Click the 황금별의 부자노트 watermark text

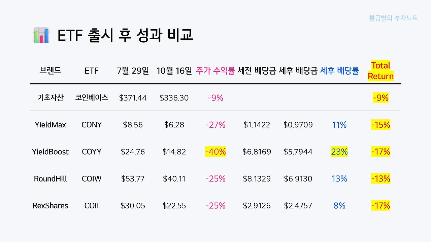[x=393, y=18]
